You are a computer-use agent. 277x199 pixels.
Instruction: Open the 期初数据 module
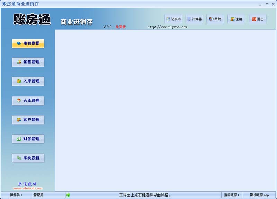[x=28, y=43]
